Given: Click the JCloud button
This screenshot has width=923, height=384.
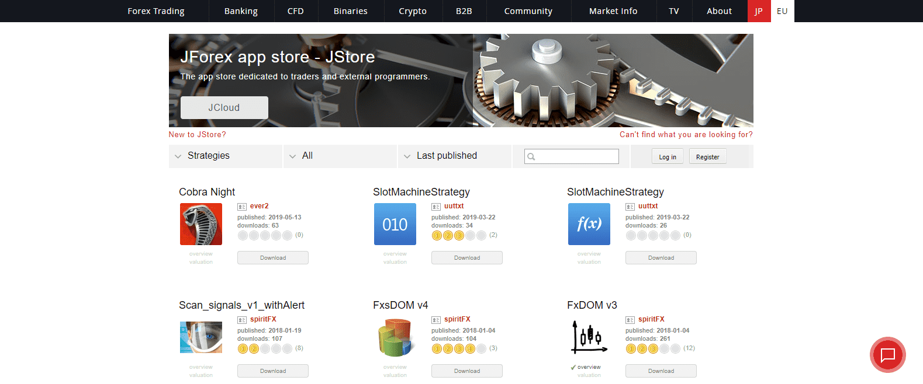Looking at the screenshot, I should 224,107.
